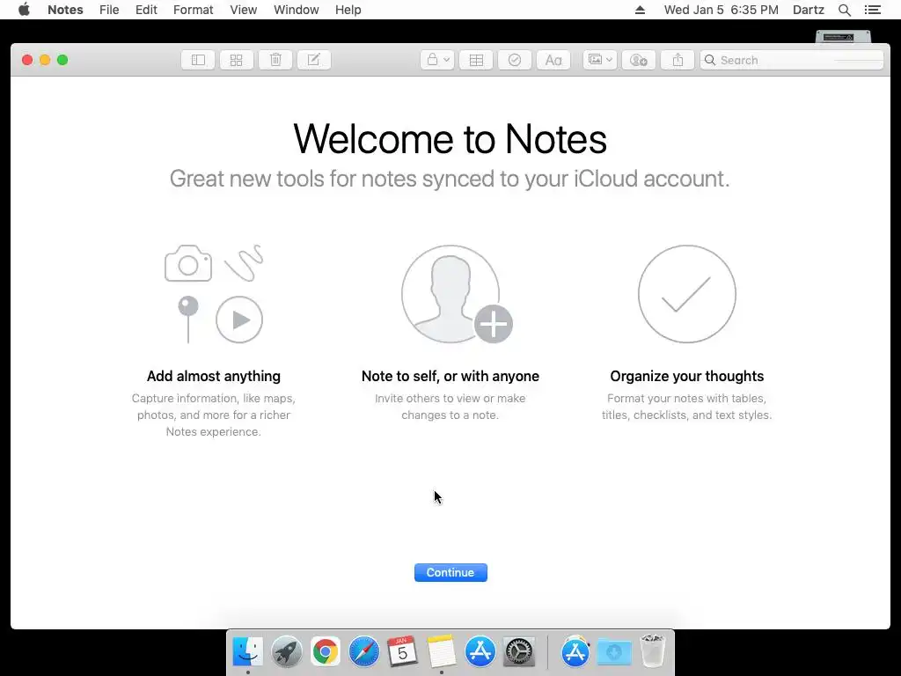Open the Edit menu
The width and height of the screenshot is (901, 676).
pyautogui.click(x=146, y=10)
